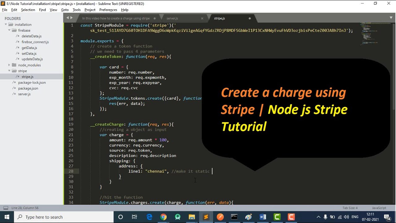Viewport: 396px width, 223px height.
Task: Open File Explorer from taskbar
Action: pos(192,217)
